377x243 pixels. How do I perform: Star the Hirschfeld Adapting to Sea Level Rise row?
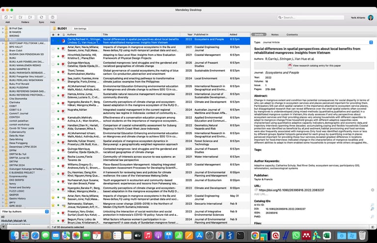coord(53,56)
